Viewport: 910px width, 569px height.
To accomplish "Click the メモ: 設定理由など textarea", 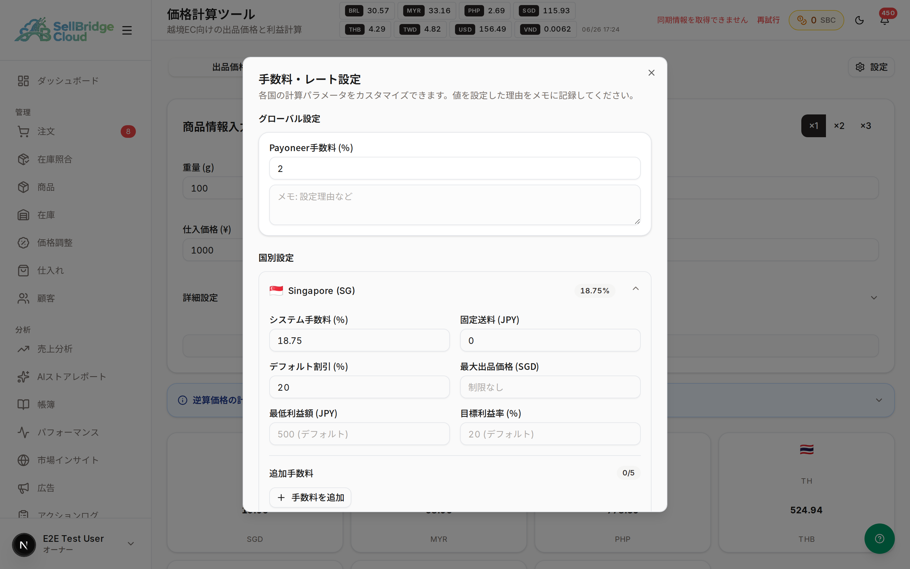I will 455,205.
